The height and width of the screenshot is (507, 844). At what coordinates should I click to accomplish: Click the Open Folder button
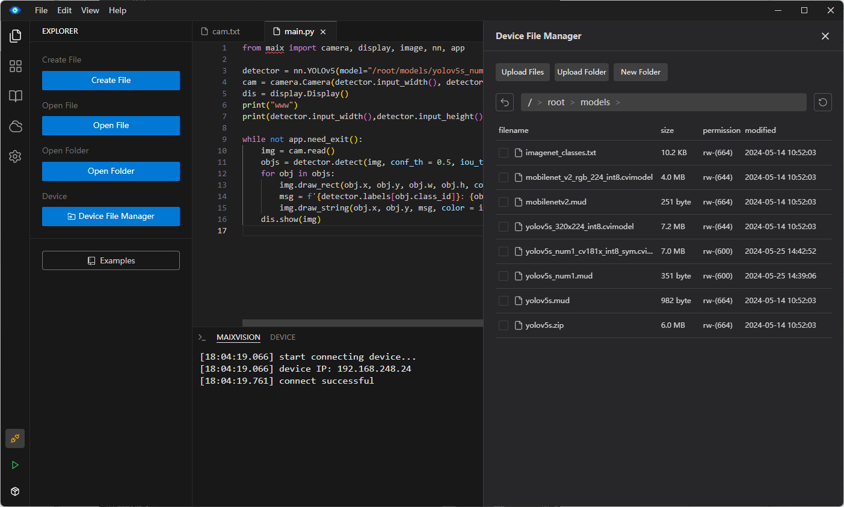(x=111, y=171)
